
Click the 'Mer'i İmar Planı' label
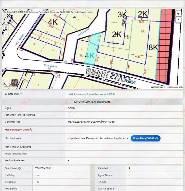pos(13,122)
